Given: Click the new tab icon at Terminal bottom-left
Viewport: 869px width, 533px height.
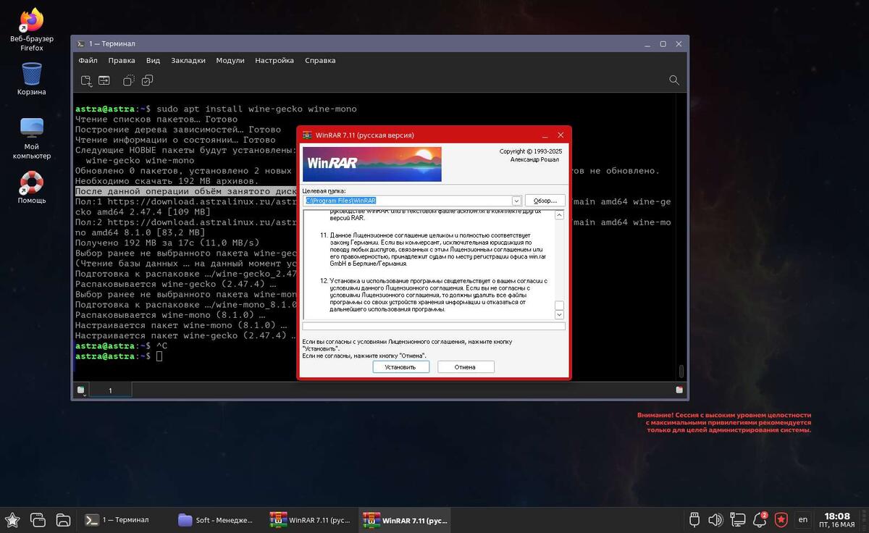Looking at the screenshot, I should [x=81, y=390].
